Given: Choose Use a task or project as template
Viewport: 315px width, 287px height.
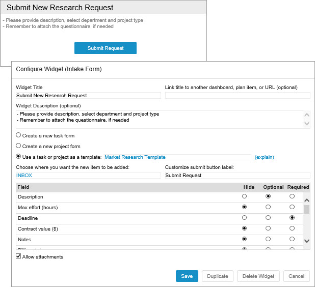Looking at the screenshot, I should (x=19, y=157).
